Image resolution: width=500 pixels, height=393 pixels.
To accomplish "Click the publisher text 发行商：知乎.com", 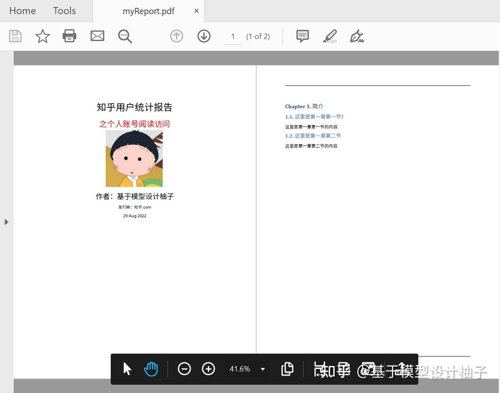I will (135, 207).
